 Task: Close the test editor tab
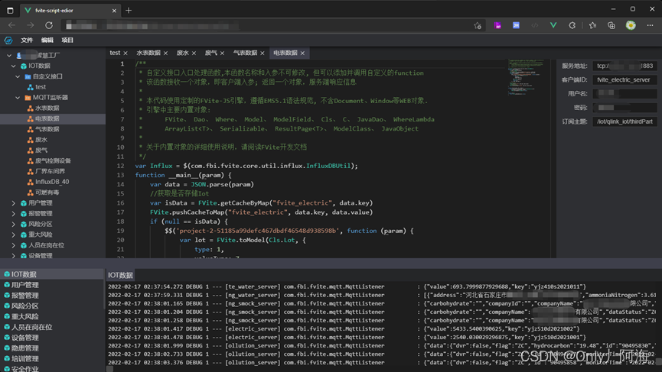[x=126, y=53]
